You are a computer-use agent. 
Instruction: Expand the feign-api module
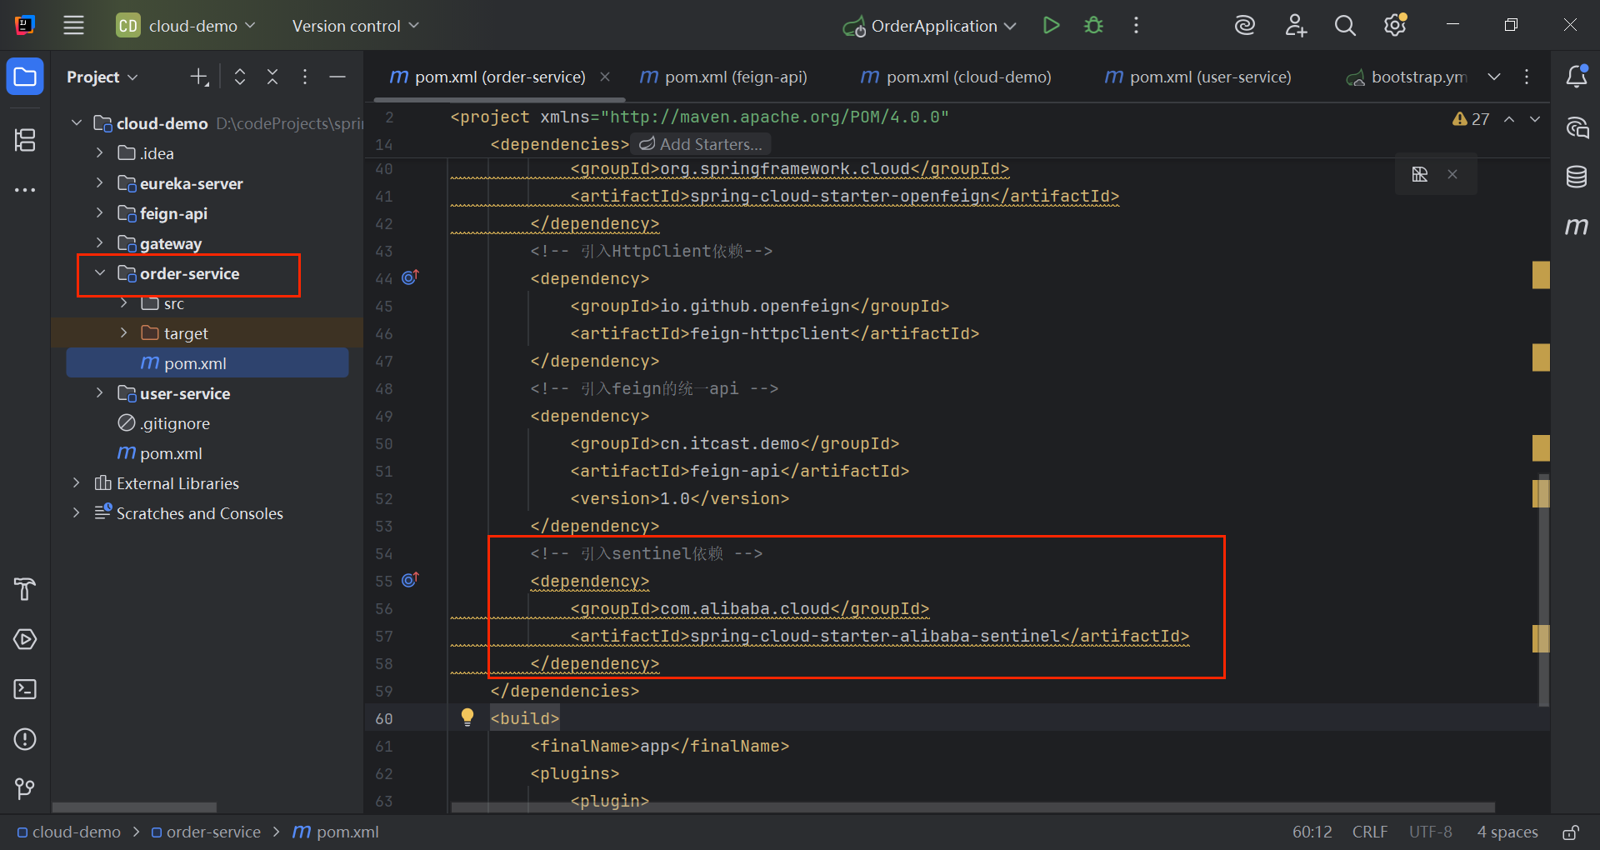[x=100, y=213]
